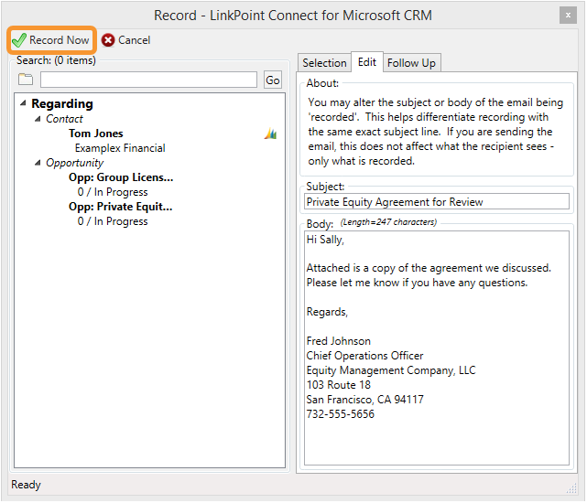Viewport: 587px width, 503px height.
Task: Close the Record dialog window
Action: pos(568,16)
